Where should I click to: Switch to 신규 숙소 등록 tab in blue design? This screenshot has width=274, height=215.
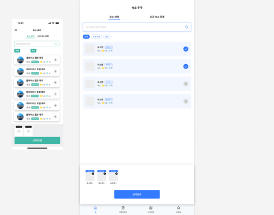coord(157,17)
